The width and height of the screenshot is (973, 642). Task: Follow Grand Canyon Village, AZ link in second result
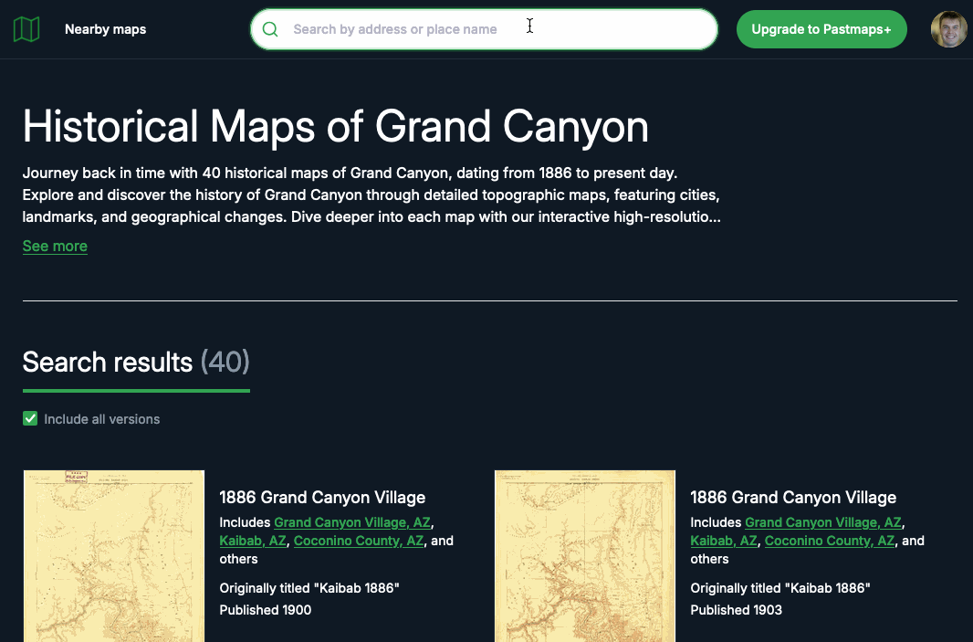pyautogui.click(x=823, y=522)
